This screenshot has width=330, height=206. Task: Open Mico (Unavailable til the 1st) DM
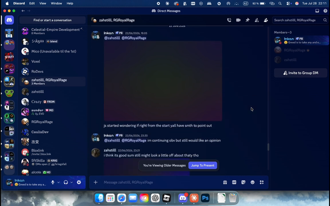click(x=53, y=51)
